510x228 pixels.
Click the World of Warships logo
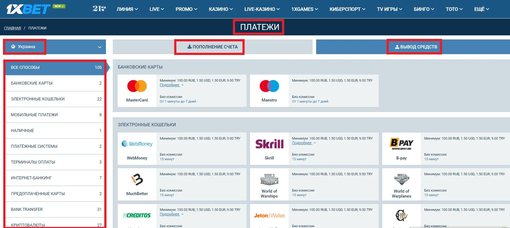pos(269,180)
